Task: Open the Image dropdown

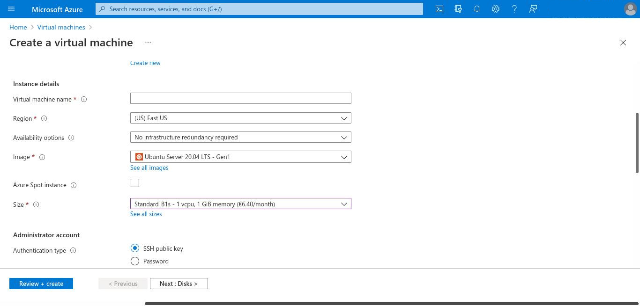Action: 241,157
